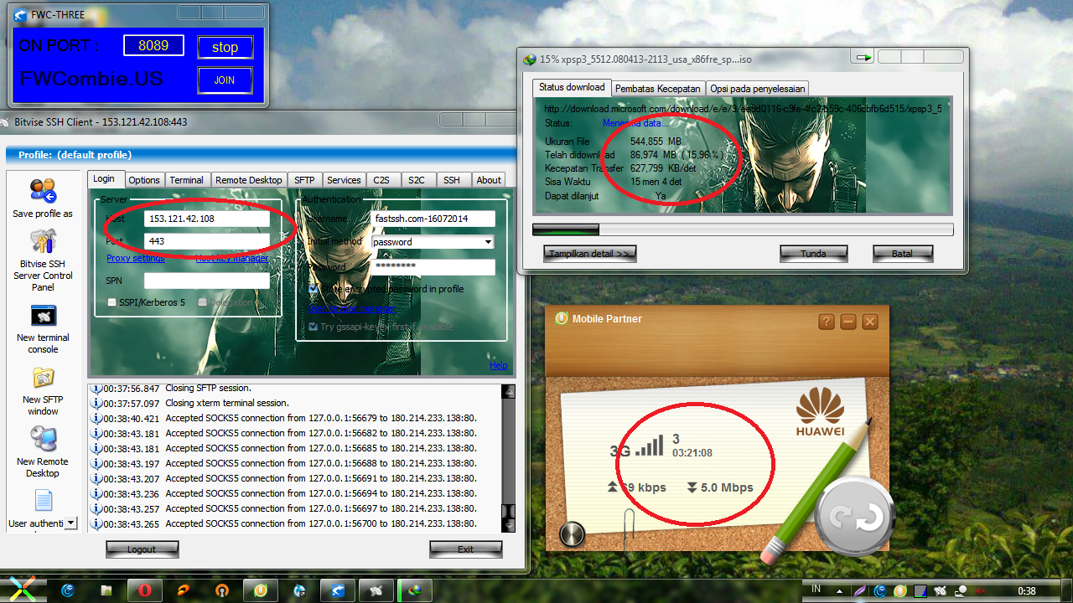Click the help icon in Mobile Partner

coord(827,321)
